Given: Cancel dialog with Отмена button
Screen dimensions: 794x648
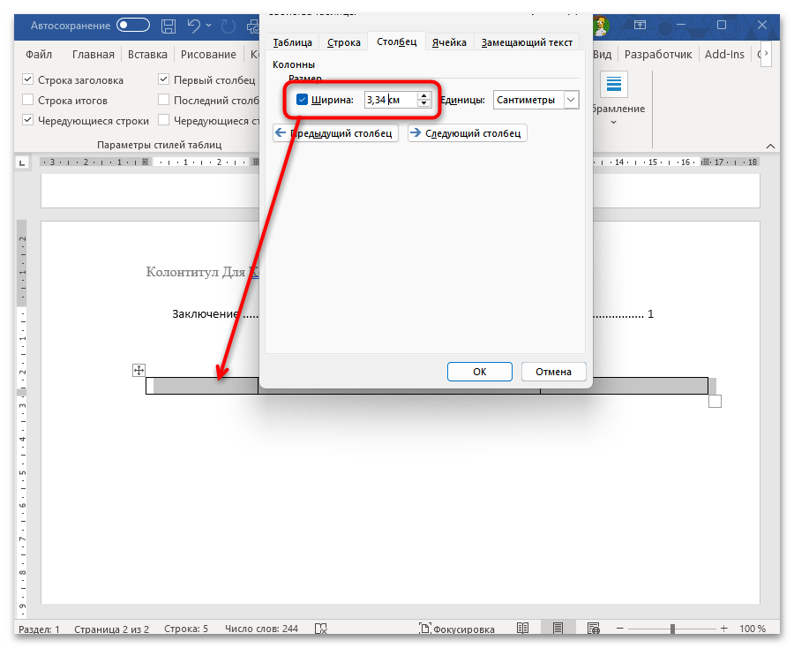Looking at the screenshot, I should [x=553, y=372].
